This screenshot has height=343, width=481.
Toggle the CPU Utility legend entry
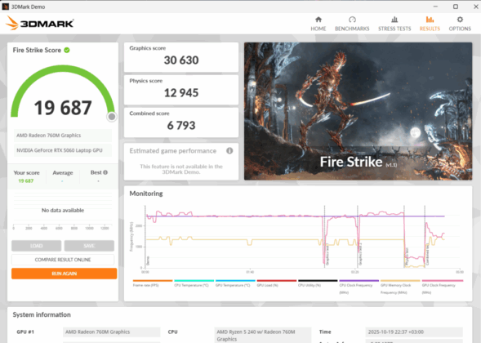coord(318,283)
